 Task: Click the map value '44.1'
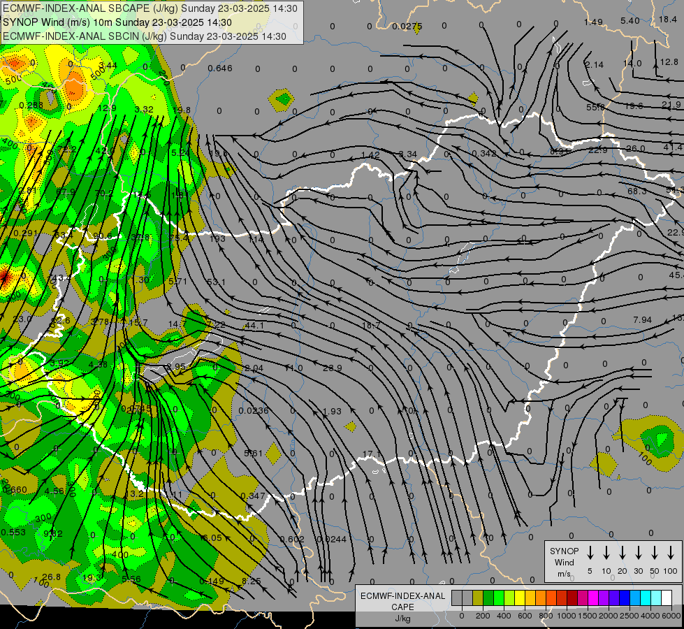(254, 325)
